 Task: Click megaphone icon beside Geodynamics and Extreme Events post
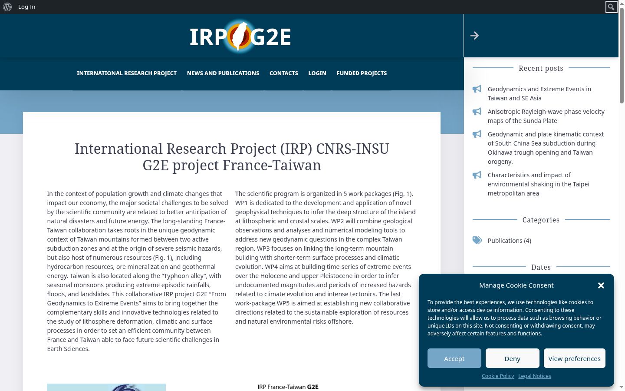pyautogui.click(x=477, y=89)
